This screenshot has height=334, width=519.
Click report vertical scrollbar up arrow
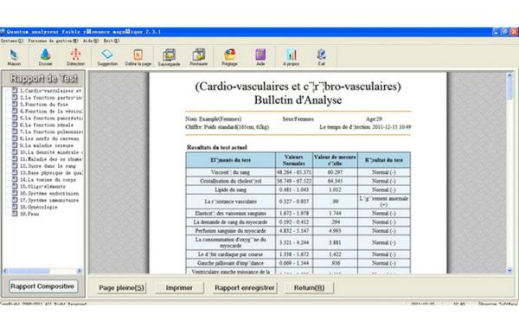[x=509, y=76]
